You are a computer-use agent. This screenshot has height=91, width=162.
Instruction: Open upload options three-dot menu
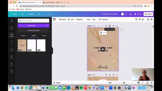coord(47,26)
